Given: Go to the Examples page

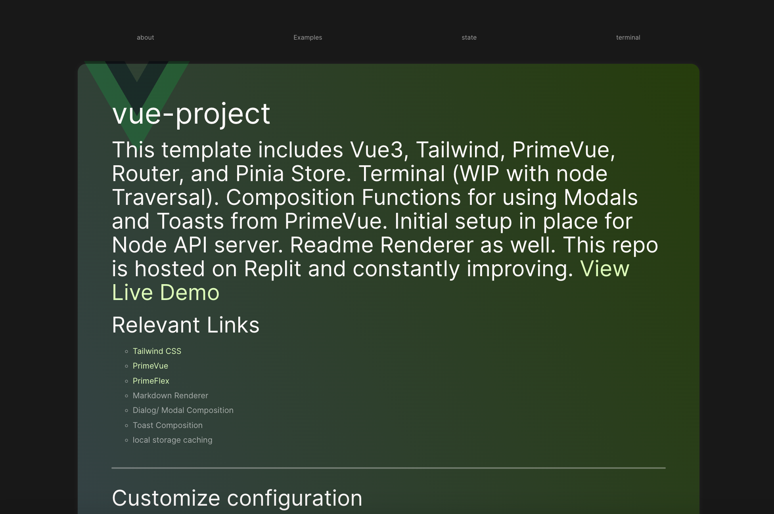Looking at the screenshot, I should 308,38.
